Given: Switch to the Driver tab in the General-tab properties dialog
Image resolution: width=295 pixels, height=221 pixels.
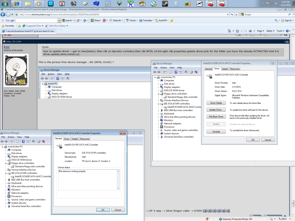Looking at the screenshot, I should tap(67, 139).
